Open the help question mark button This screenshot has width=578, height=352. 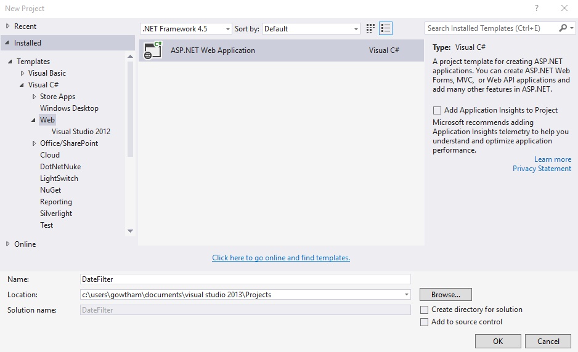pyautogui.click(x=536, y=8)
